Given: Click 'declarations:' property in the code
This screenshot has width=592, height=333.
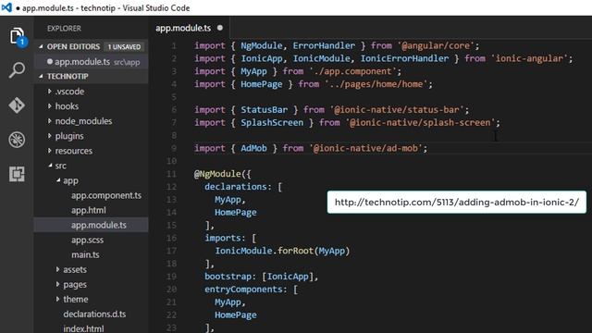Looking at the screenshot, I should 238,187.
